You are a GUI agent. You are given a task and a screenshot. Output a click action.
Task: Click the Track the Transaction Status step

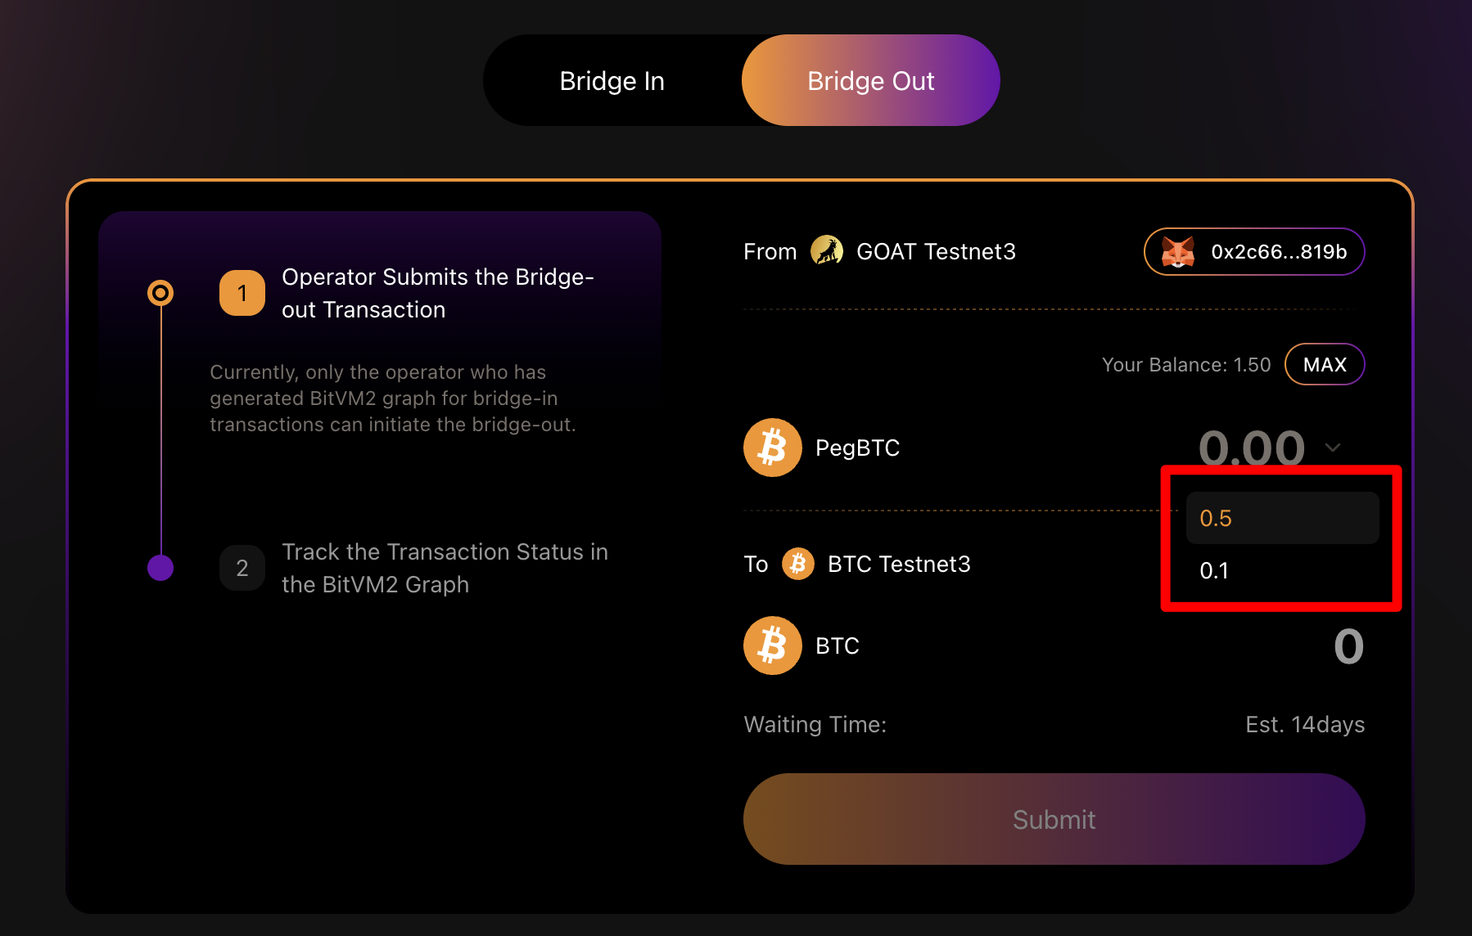(x=445, y=568)
